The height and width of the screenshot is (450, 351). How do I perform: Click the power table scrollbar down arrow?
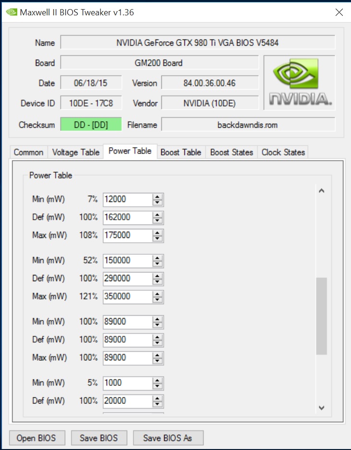(x=321, y=407)
